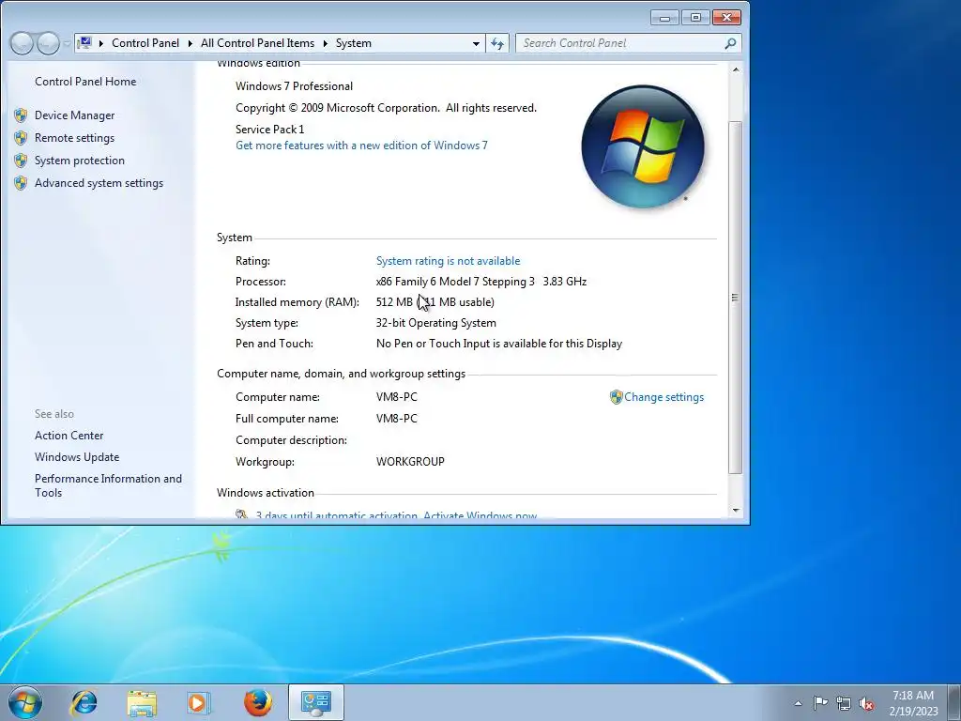Open Windows Update under See also
This screenshot has width=961, height=721.
tap(77, 457)
